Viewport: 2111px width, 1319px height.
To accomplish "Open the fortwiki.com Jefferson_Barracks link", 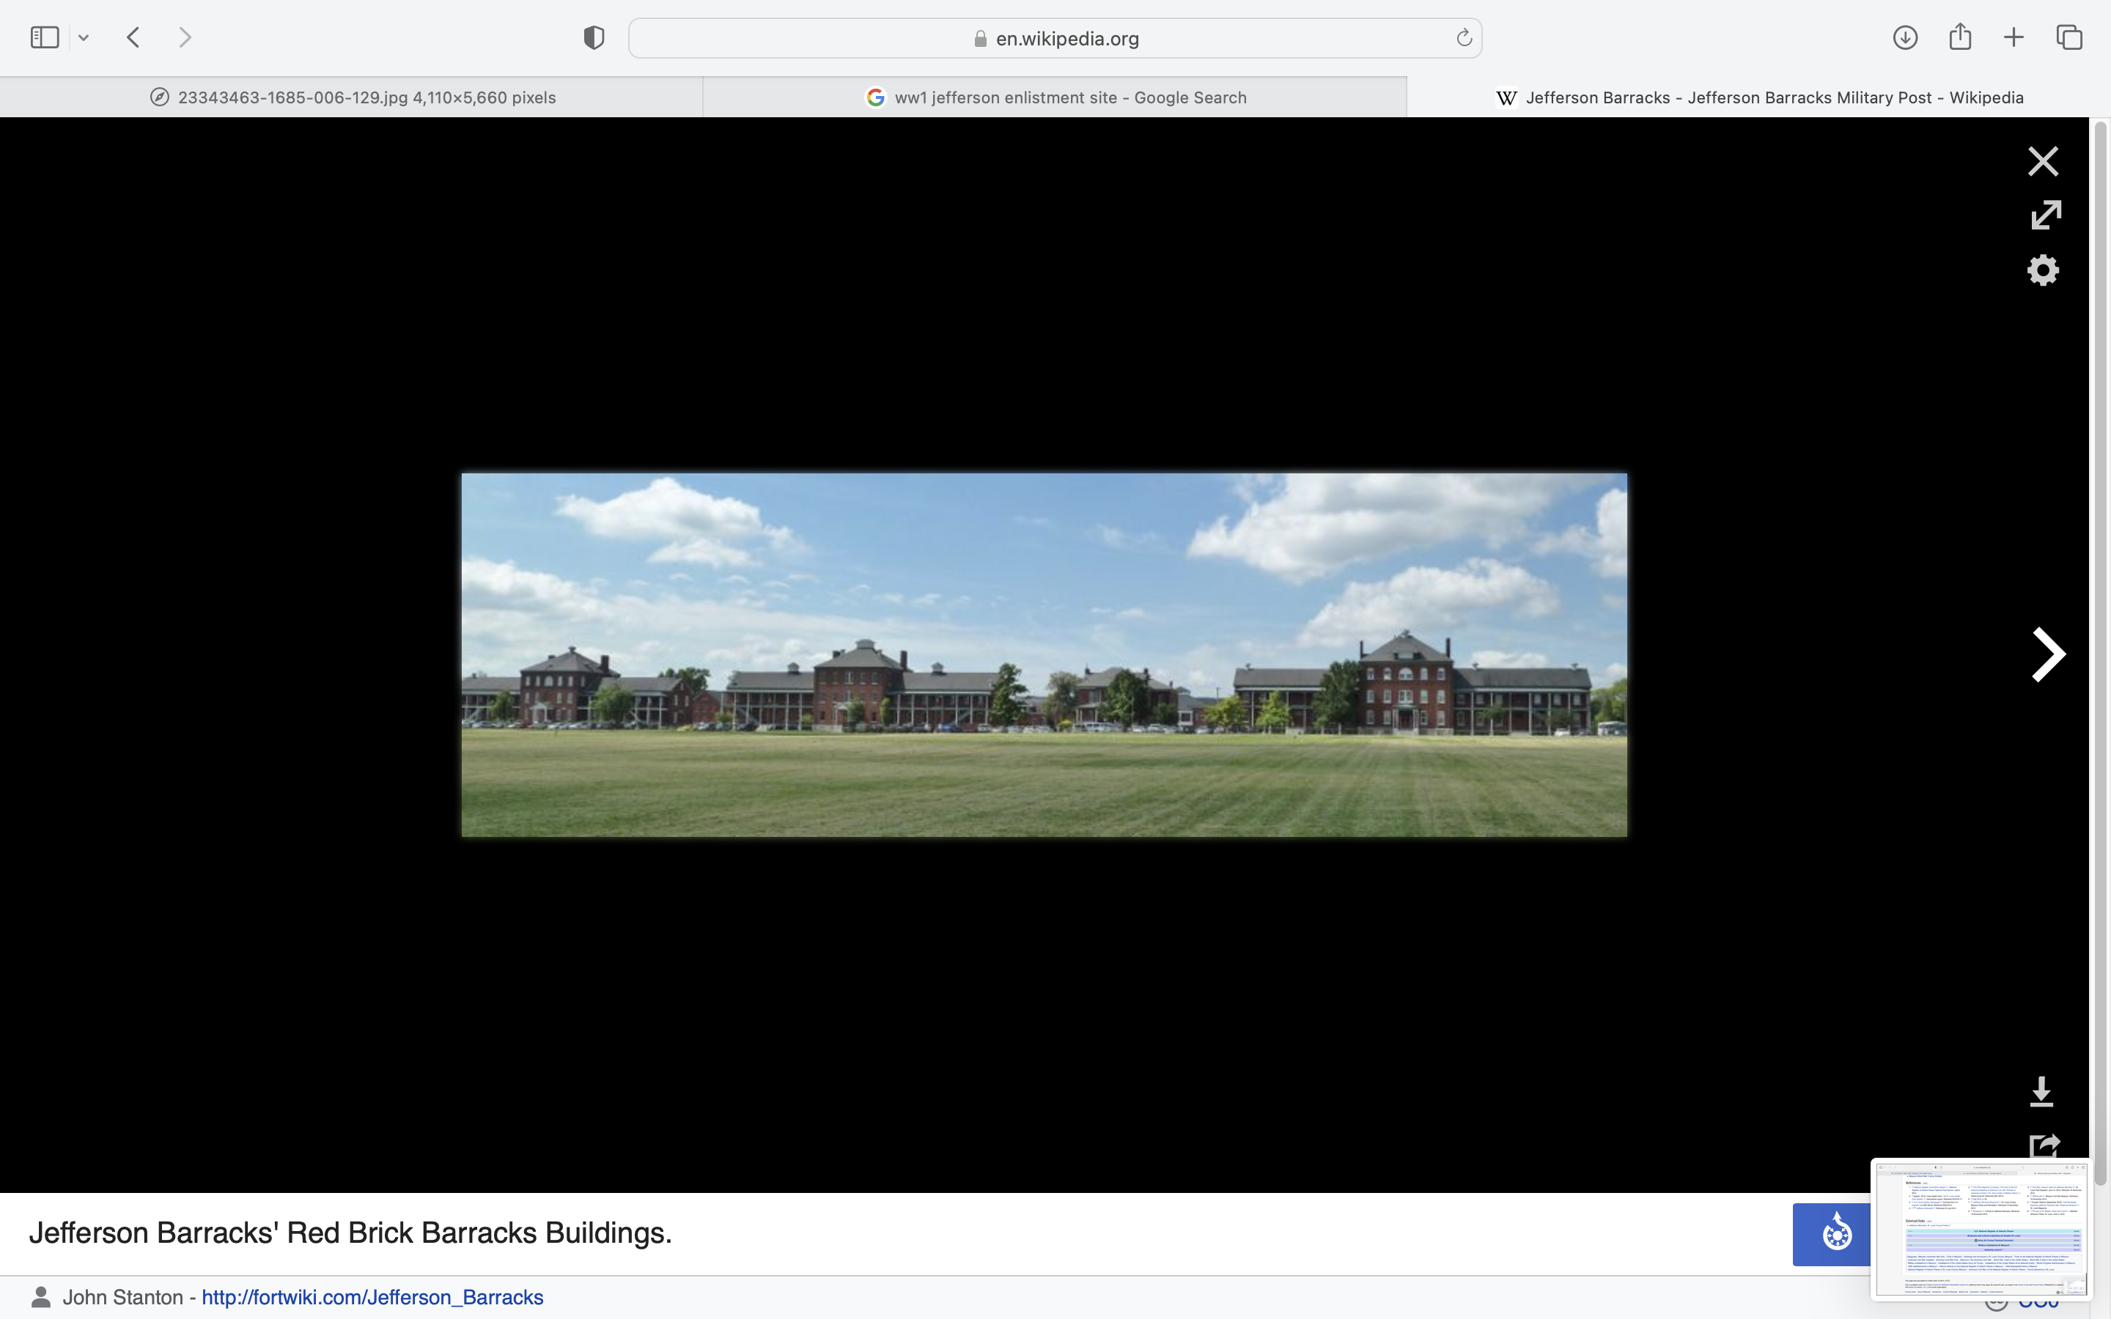I will click(x=372, y=1297).
